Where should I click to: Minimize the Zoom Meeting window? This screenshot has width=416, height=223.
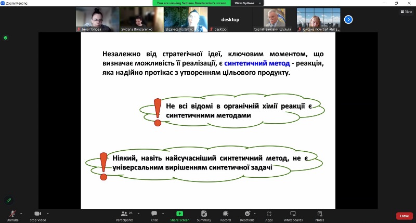tap(384, 3)
